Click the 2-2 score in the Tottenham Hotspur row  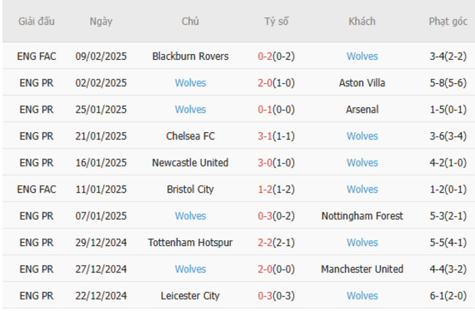pos(266,242)
